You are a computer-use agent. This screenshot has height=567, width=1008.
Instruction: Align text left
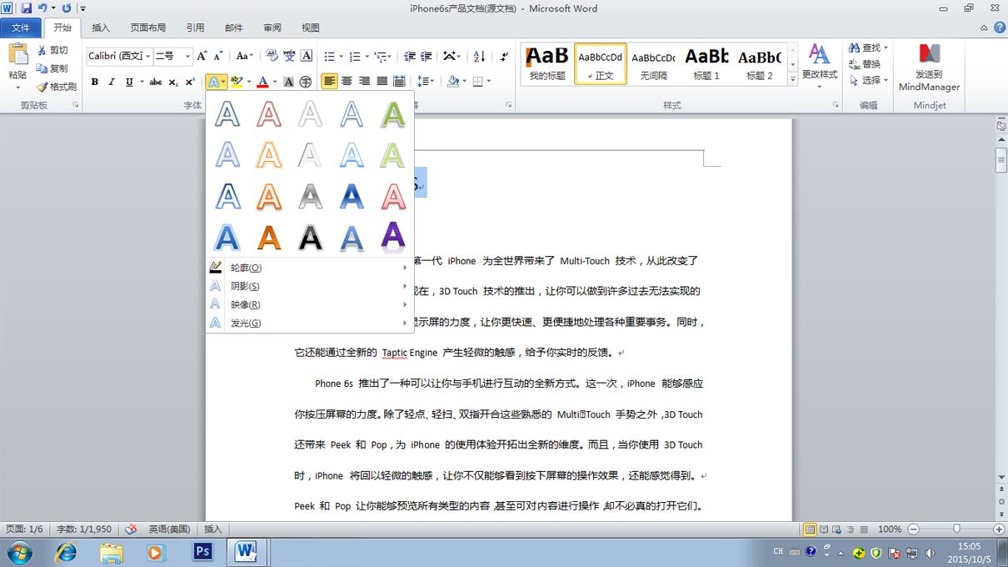point(330,82)
